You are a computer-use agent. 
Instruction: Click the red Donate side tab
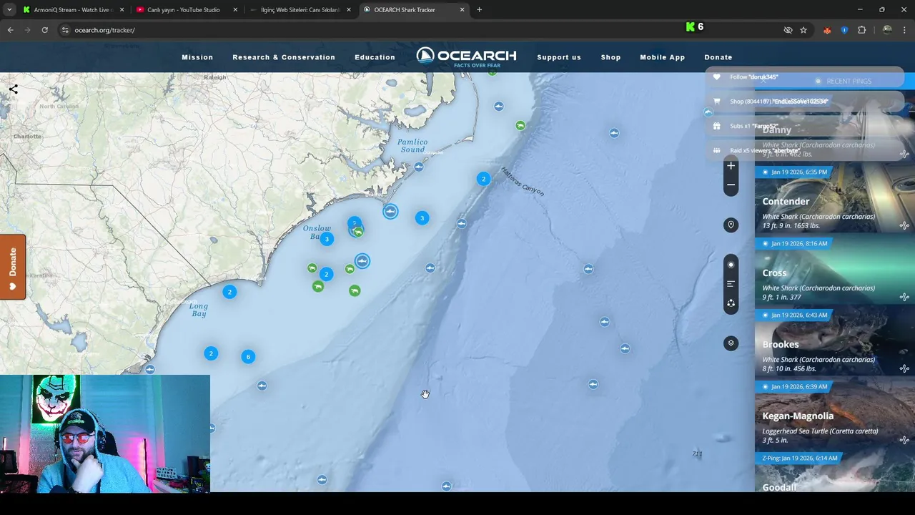(13, 267)
